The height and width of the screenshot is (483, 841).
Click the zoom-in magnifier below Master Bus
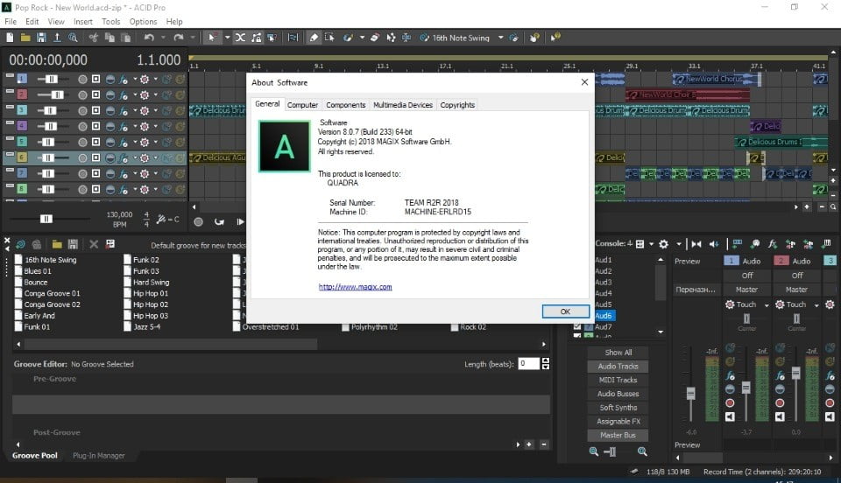click(x=642, y=451)
